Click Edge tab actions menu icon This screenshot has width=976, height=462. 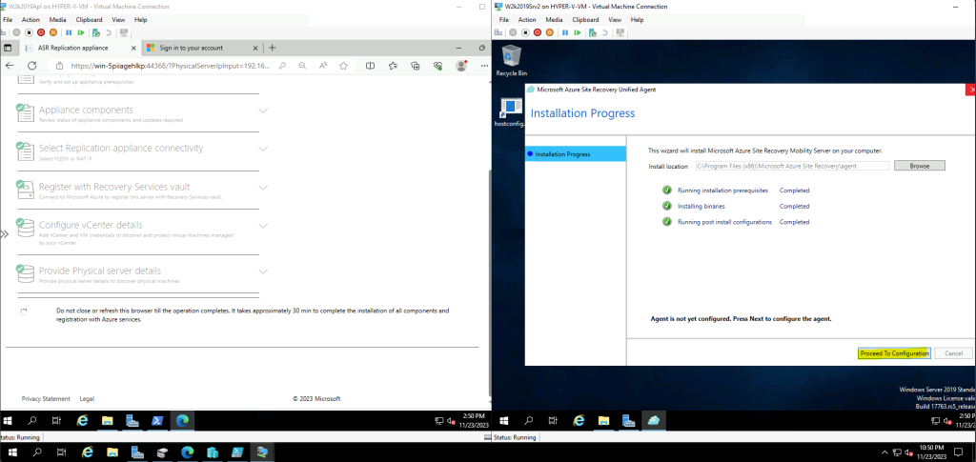point(8,48)
